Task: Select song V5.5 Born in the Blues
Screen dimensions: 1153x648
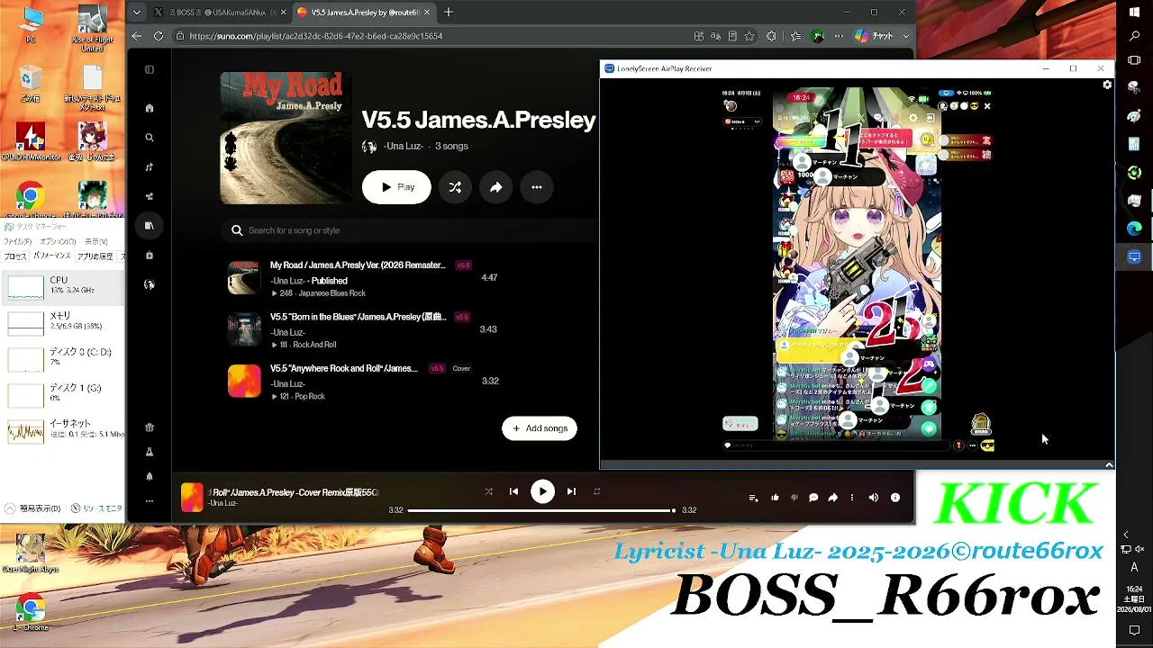Action: click(358, 317)
